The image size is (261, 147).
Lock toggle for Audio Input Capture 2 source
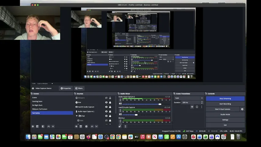(x=110, y=111)
